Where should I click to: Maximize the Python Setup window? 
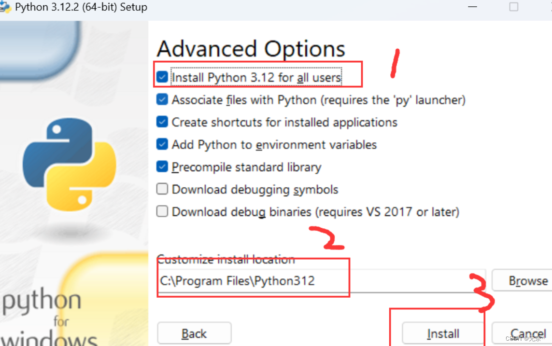point(514,7)
